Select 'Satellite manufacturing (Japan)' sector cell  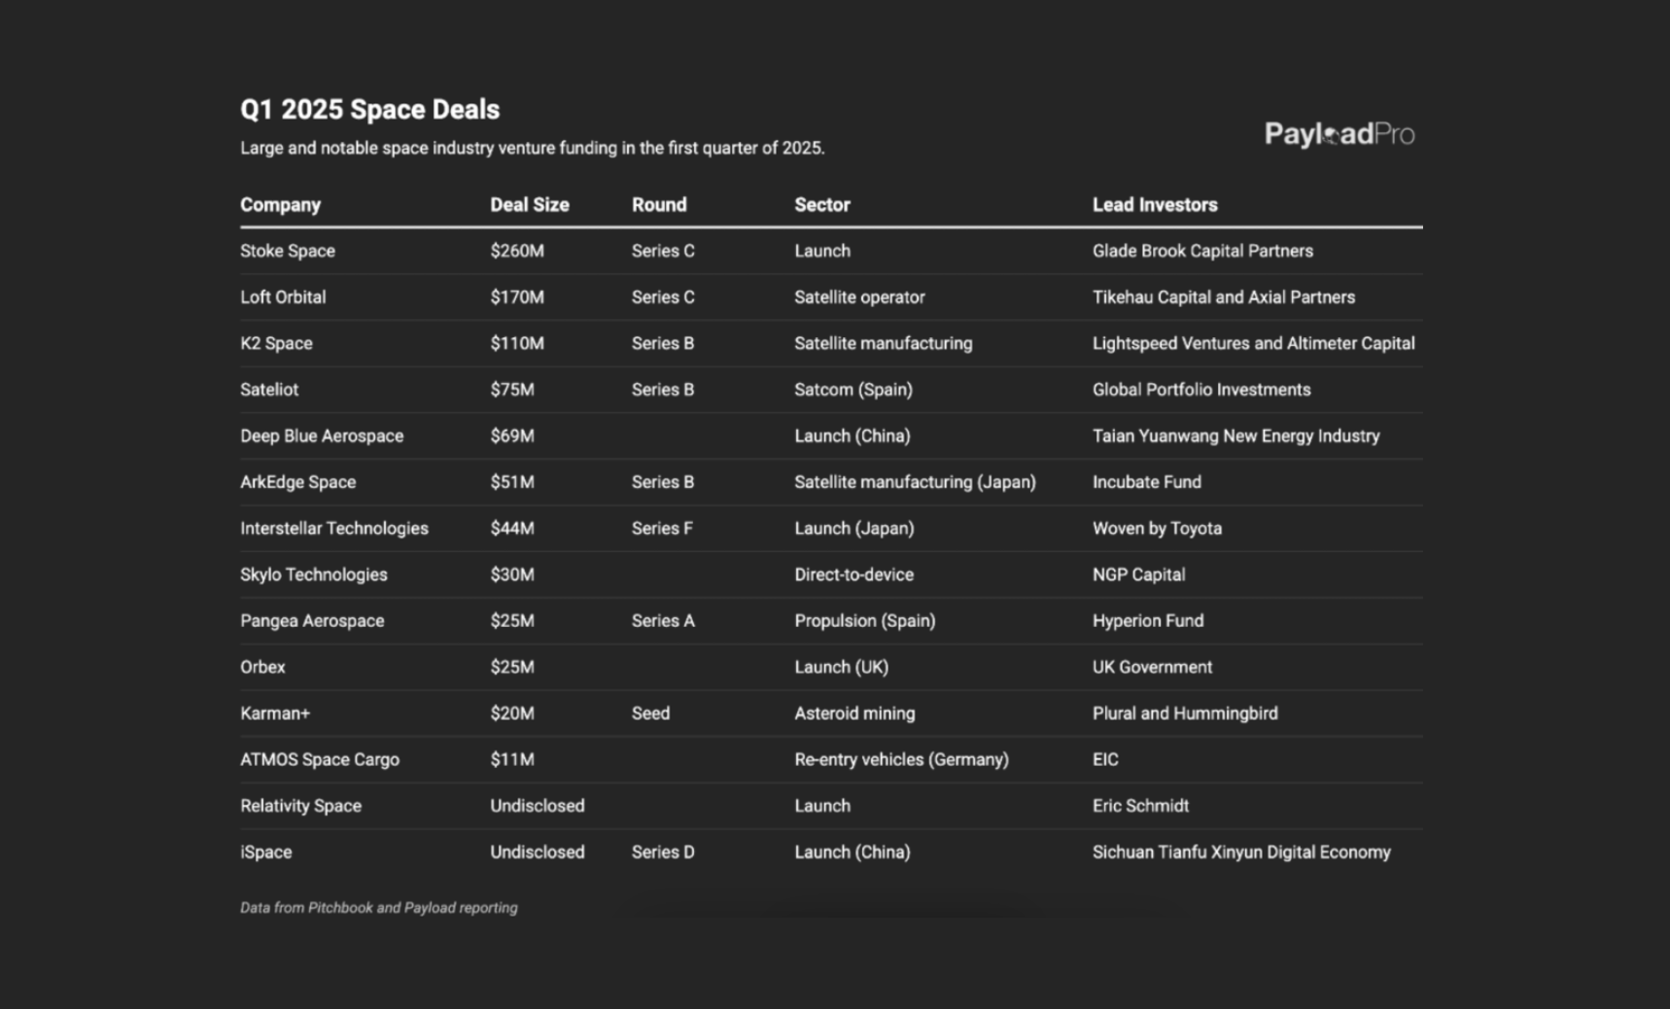click(x=915, y=482)
